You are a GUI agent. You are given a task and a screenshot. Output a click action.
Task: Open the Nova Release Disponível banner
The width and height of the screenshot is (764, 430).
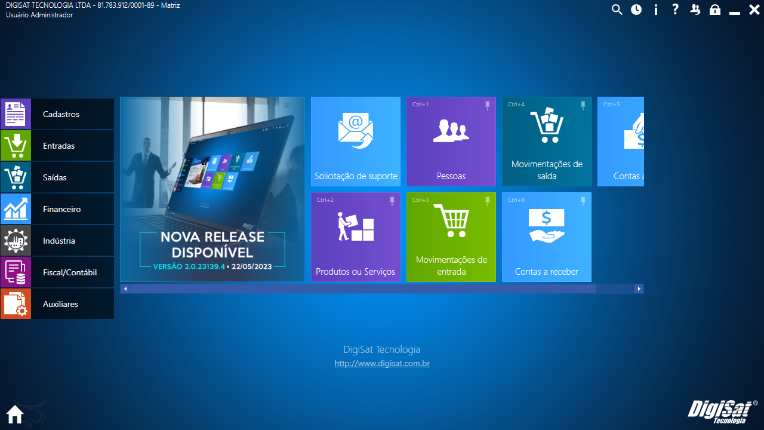pyautogui.click(x=212, y=189)
